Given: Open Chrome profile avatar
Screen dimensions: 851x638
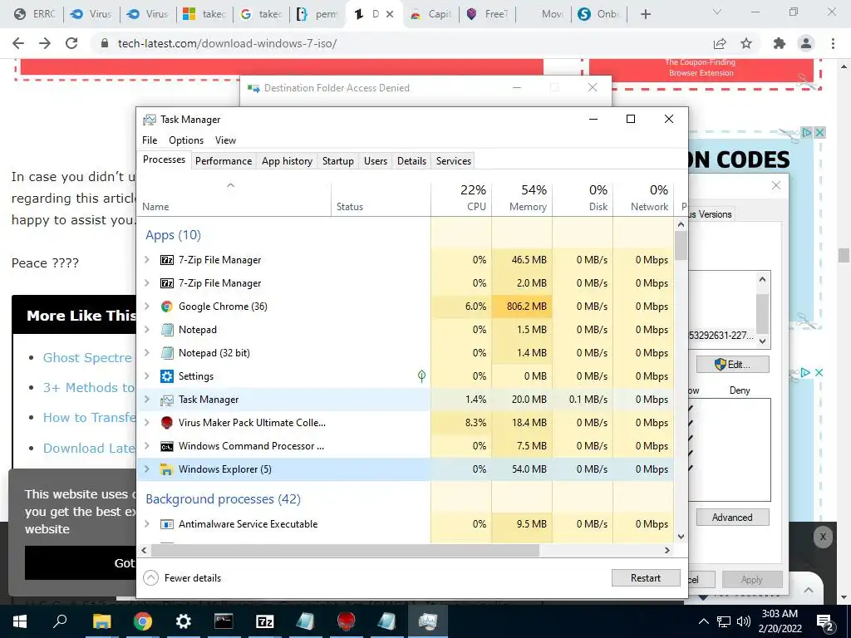Looking at the screenshot, I should tap(806, 43).
